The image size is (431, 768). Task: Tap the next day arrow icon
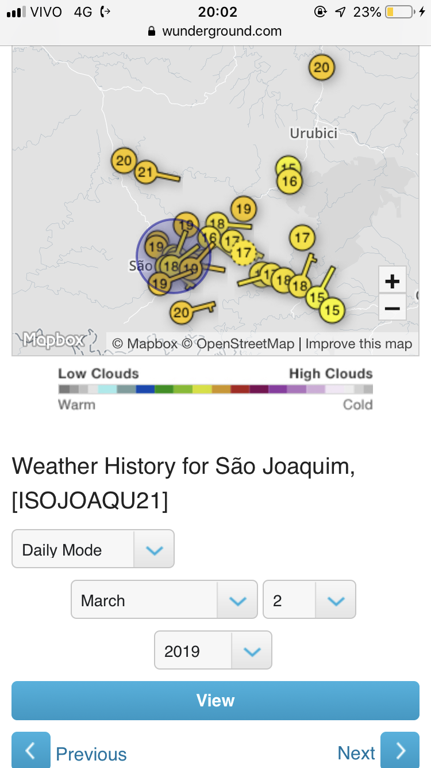tap(400, 751)
